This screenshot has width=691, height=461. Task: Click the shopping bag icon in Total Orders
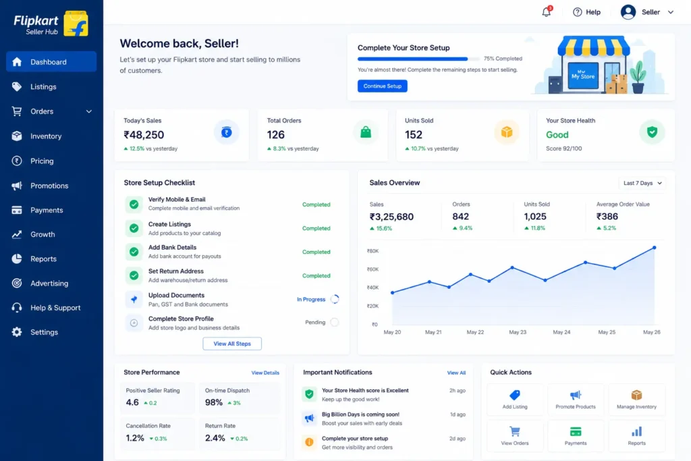point(366,132)
